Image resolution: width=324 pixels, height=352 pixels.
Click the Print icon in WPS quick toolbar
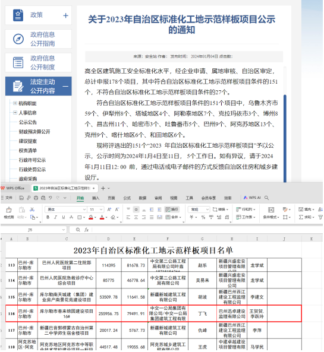(36, 198)
